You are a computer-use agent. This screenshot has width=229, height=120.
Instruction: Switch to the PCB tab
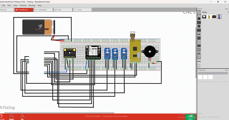(63, 10)
